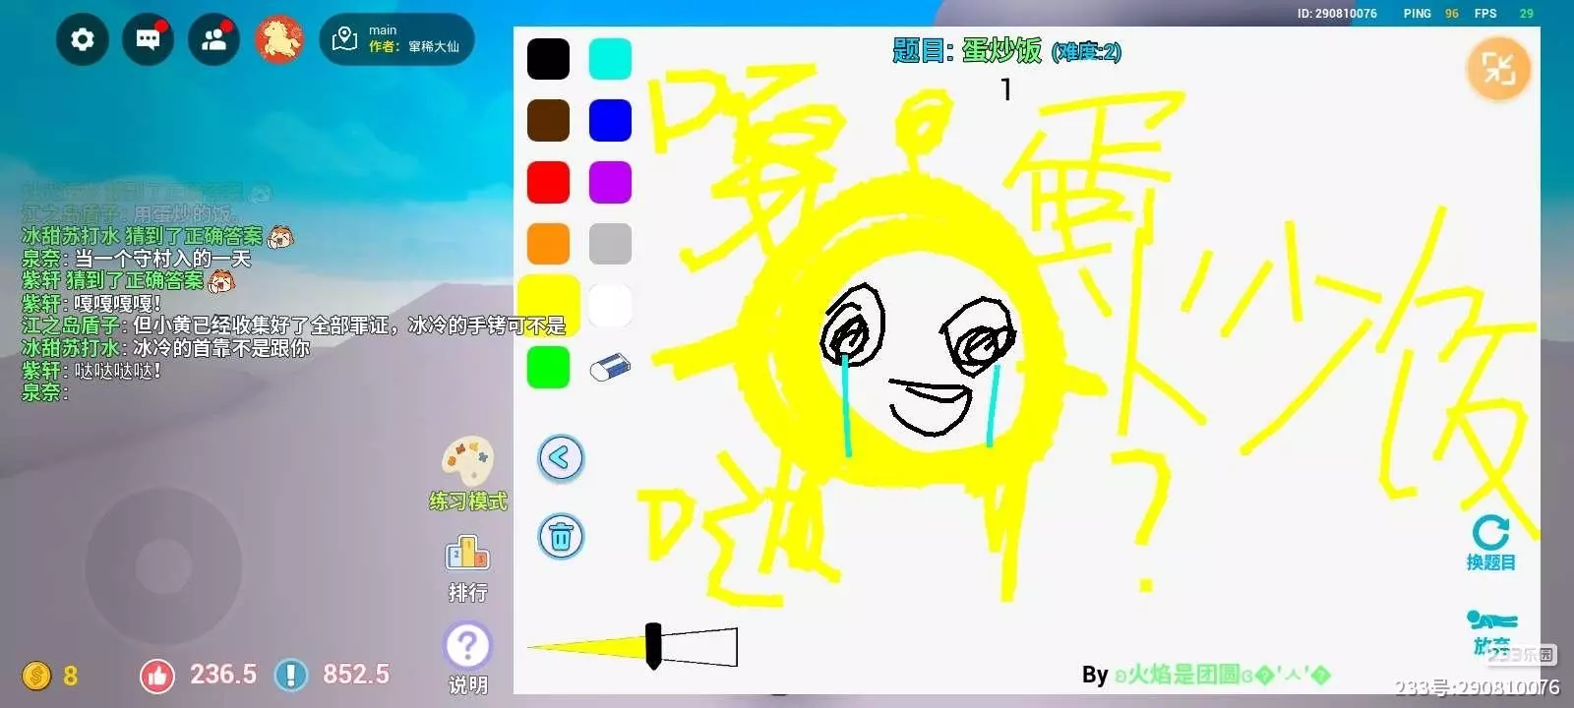The height and width of the screenshot is (708, 1574).
Task: Open the settings gear icon
Action: [x=83, y=39]
